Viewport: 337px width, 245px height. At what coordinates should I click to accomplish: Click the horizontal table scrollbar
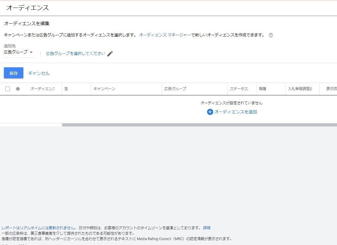point(200,125)
